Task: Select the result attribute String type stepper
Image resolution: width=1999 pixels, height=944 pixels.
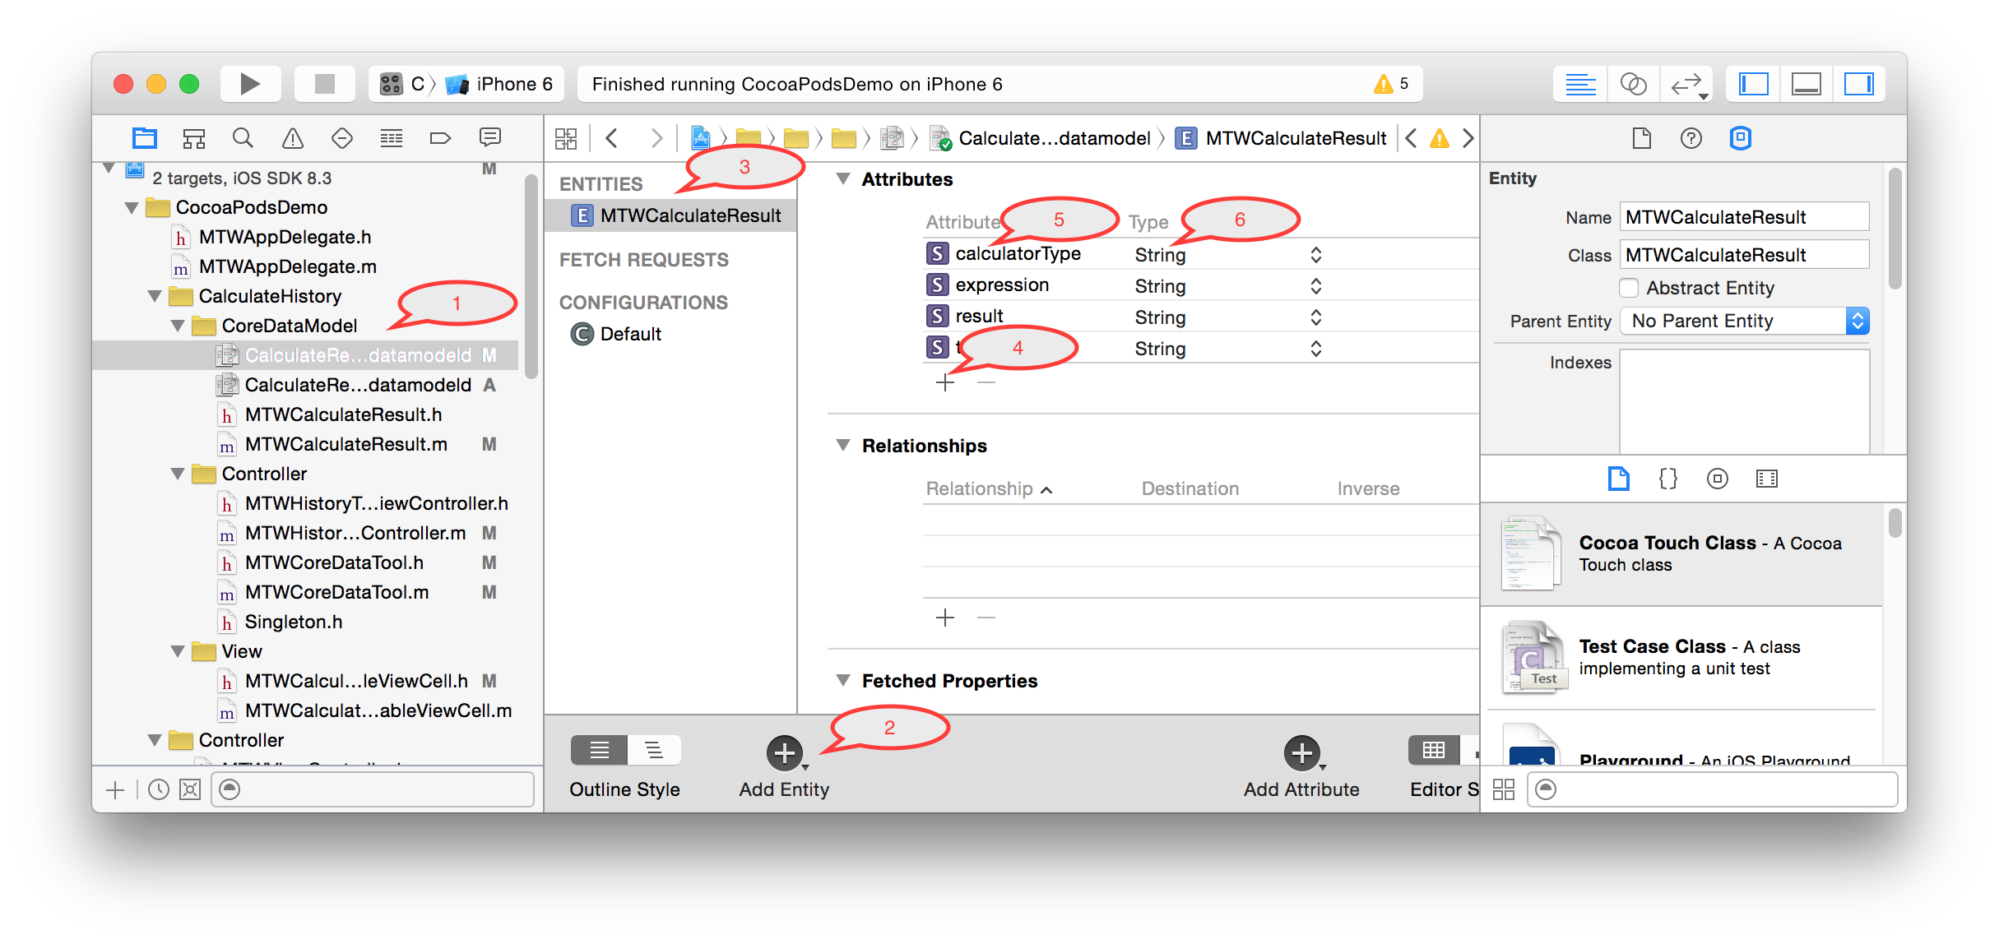Action: [x=1318, y=316]
